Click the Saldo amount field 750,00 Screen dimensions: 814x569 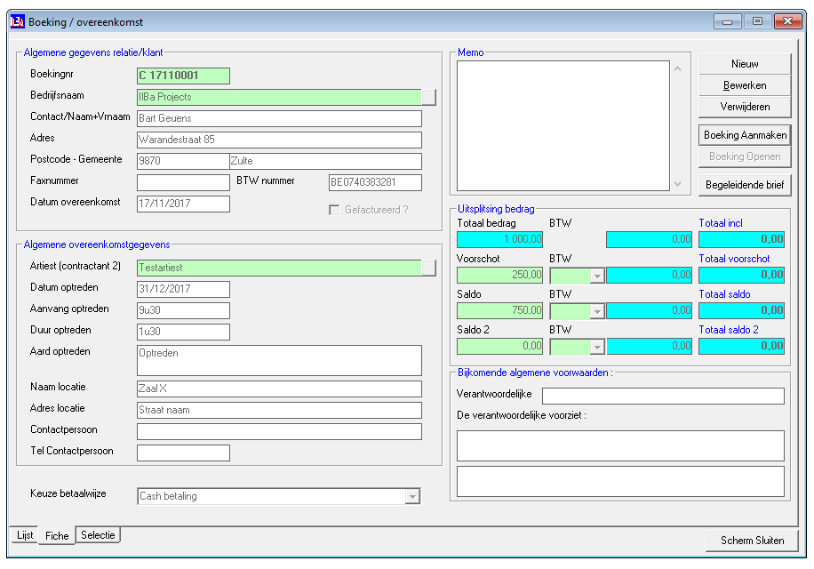(x=500, y=310)
